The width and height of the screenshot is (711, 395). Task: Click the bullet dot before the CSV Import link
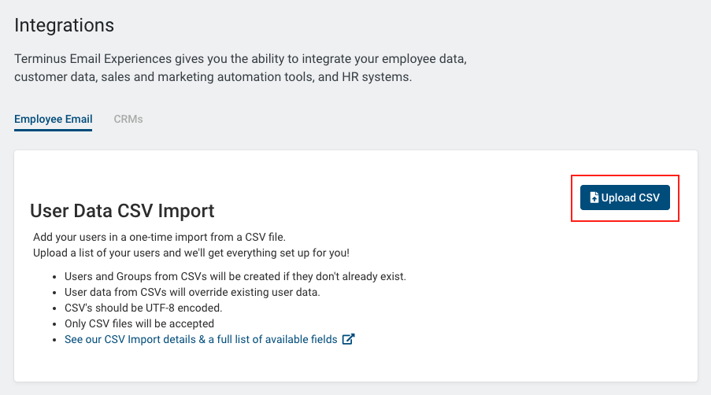click(54, 340)
